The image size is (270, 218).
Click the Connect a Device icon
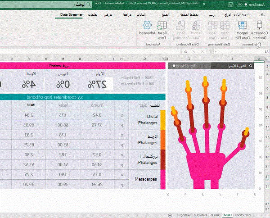pos(260,25)
